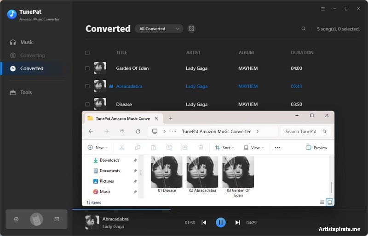Open TunePat settings gear icon
Viewport: 368px width, 236px height.
click(16, 219)
